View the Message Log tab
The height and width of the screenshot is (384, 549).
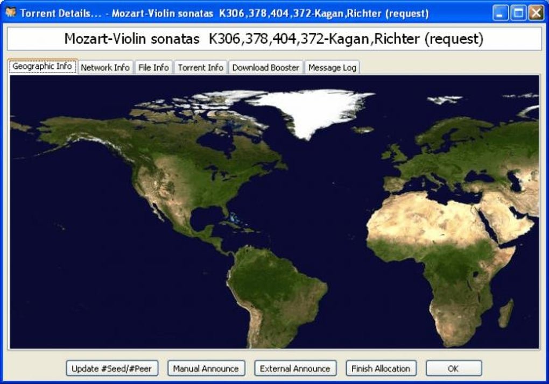click(332, 68)
